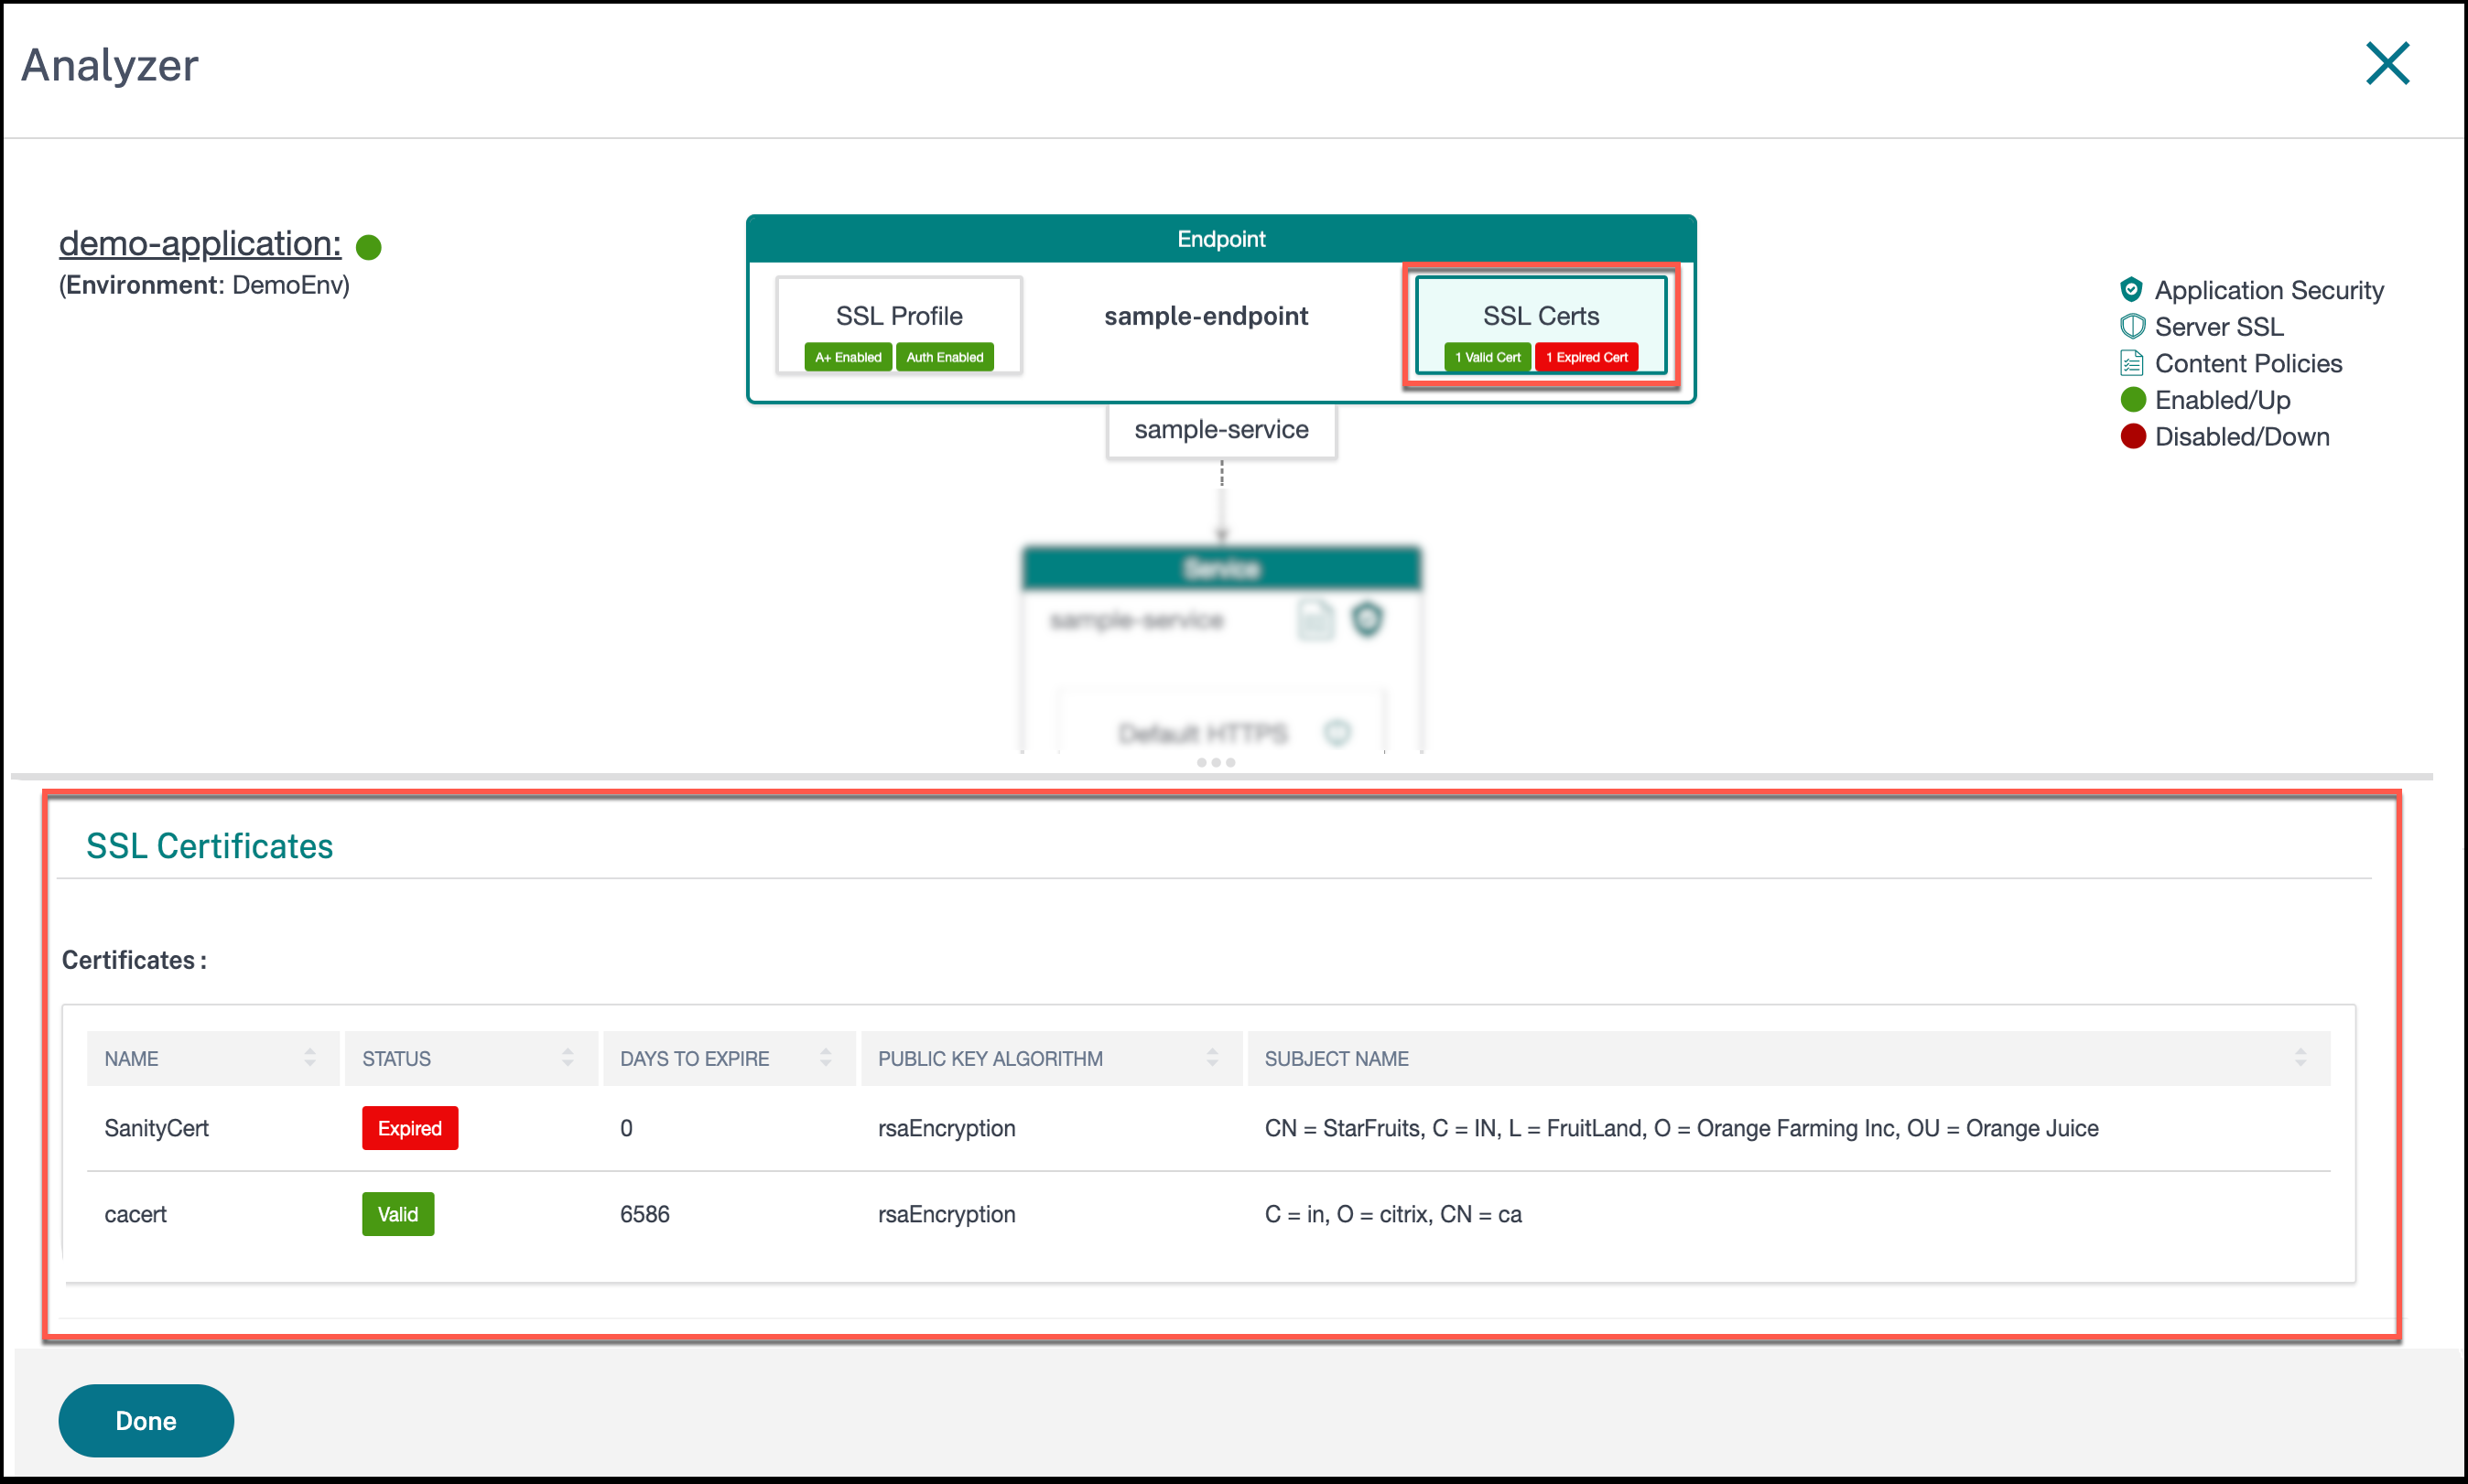Sort by SUBJECT NAME column arrows
The width and height of the screenshot is (2468, 1484).
tap(2300, 1058)
